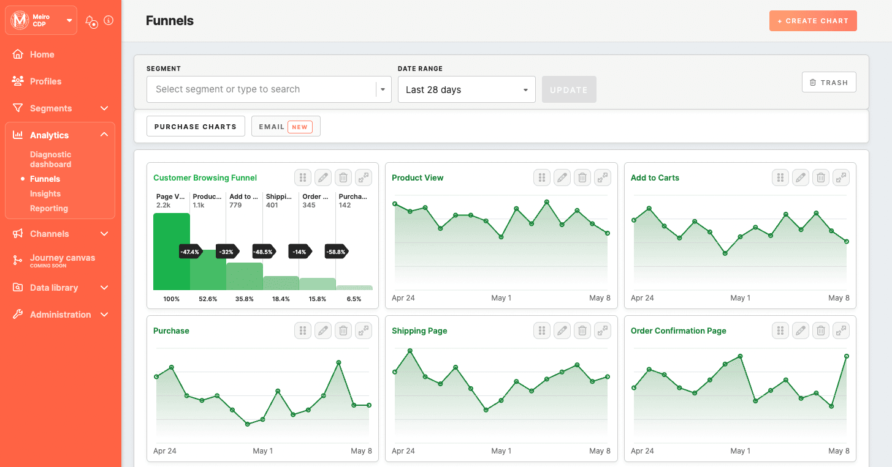Open the segment selection dropdown
The height and width of the screenshot is (467, 892).
coord(383,89)
